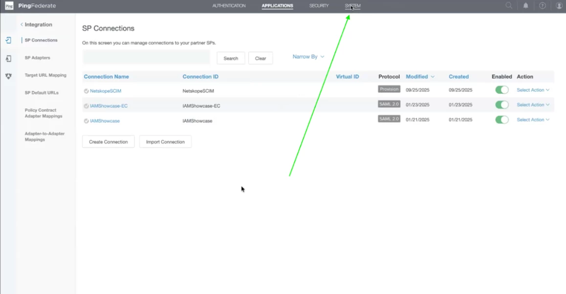
Task: Open Select Action for NetskopeSCIM
Action: [533, 90]
